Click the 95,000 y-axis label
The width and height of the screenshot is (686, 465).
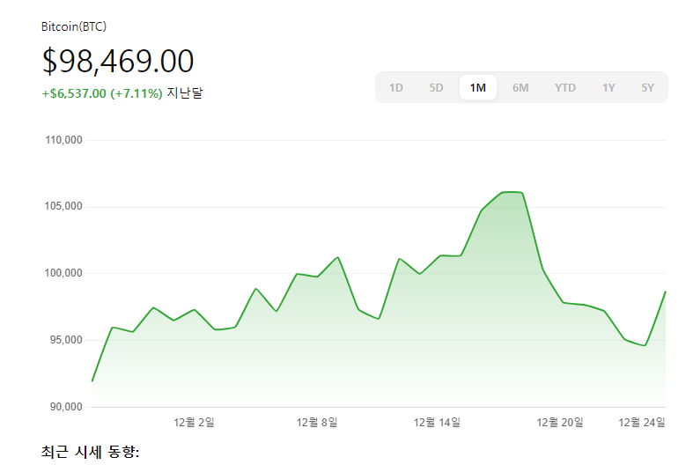[x=66, y=340]
